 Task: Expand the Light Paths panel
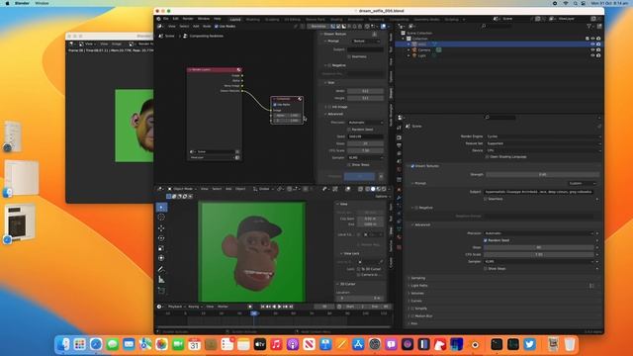tap(419, 286)
